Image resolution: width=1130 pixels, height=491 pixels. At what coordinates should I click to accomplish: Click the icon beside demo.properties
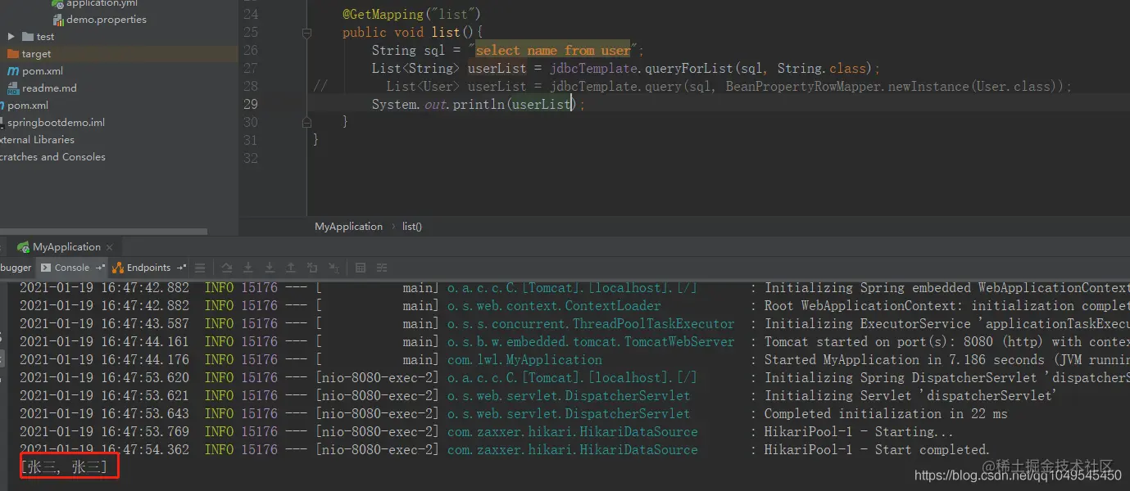pyautogui.click(x=58, y=20)
